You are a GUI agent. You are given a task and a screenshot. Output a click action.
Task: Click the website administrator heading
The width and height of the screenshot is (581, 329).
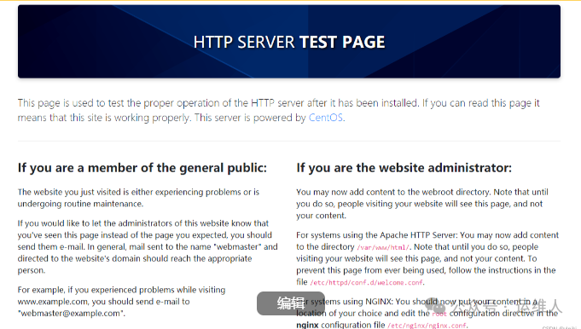tap(404, 168)
